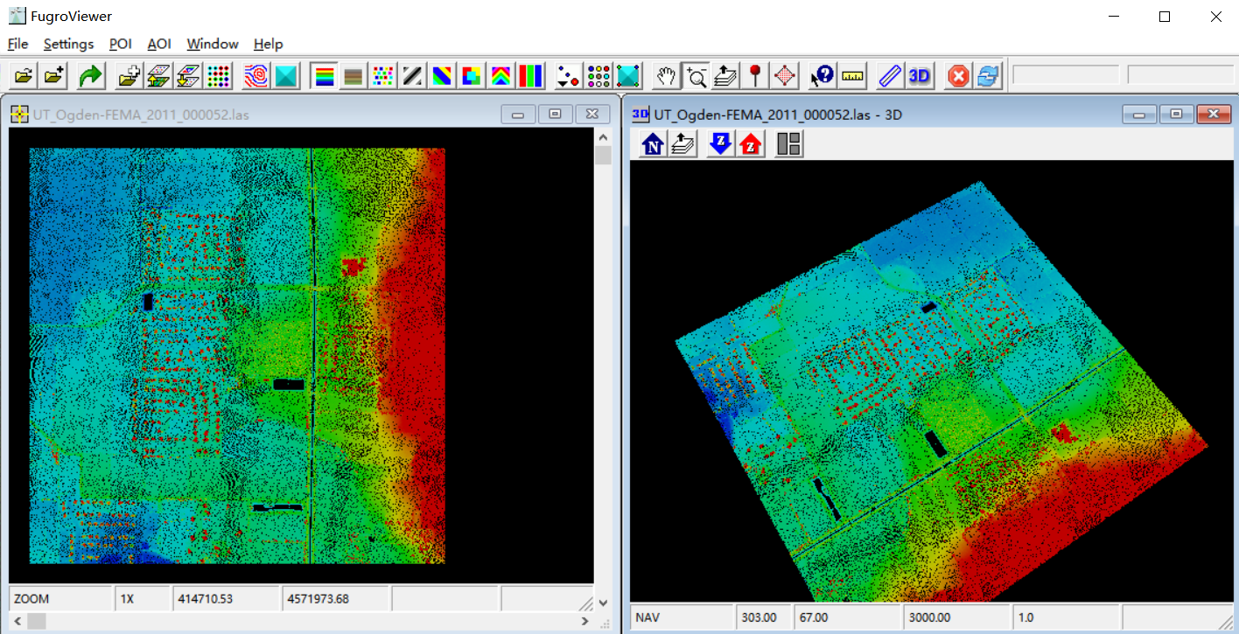Click the layer with down arrow icon

coord(188,76)
